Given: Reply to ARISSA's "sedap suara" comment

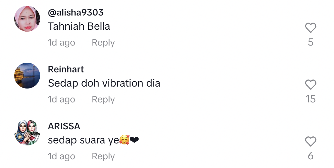Looking at the screenshot, I should tap(103, 156).
